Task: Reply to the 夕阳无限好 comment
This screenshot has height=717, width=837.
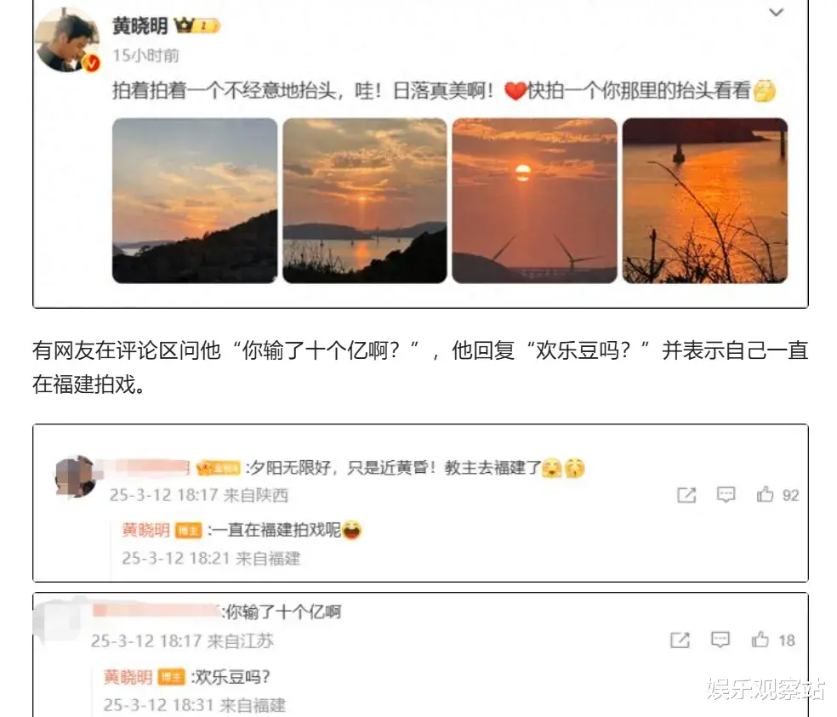Action: [726, 495]
